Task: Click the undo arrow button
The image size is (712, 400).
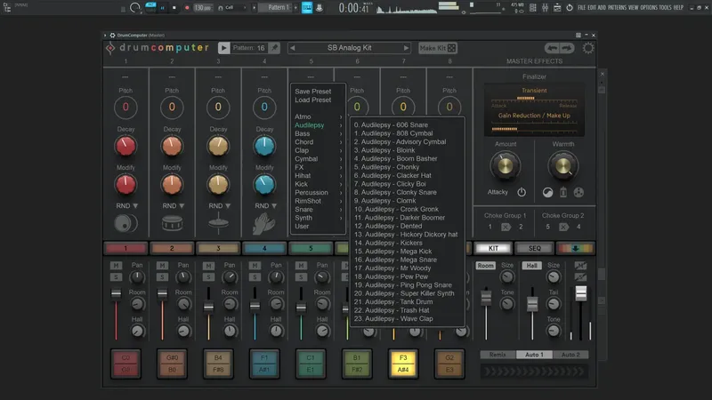Action: click(552, 48)
